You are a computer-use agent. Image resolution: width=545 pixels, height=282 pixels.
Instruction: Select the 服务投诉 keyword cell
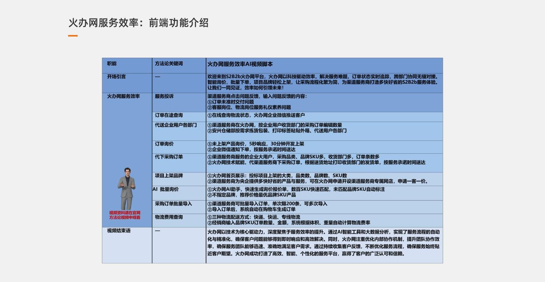pos(164,97)
